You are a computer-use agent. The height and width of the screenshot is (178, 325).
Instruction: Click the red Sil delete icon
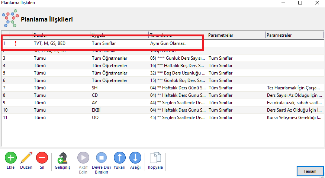coord(42,158)
